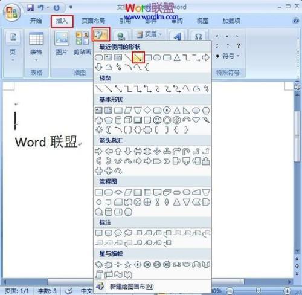Open the Customize Quick Access Toolbar dropdown
Image resolution: width=302 pixels, height=295 pixels.
[71, 8]
